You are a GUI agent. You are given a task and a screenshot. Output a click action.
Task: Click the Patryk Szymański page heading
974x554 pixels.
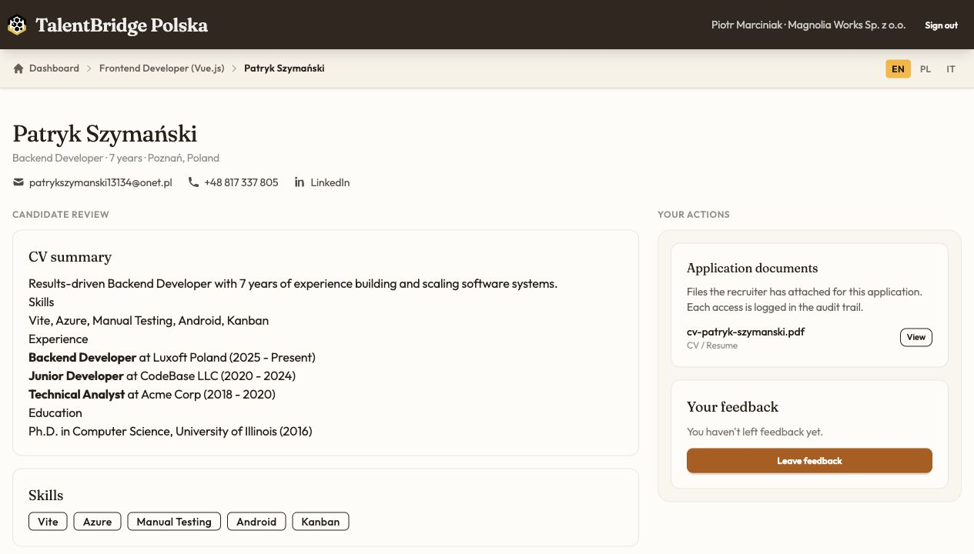coord(105,134)
